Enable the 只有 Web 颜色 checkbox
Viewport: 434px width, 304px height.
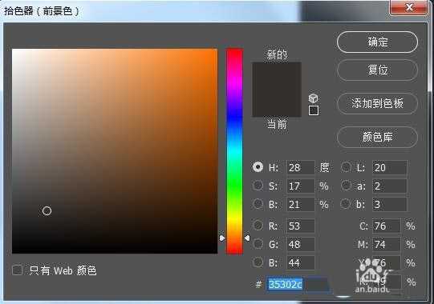17,270
